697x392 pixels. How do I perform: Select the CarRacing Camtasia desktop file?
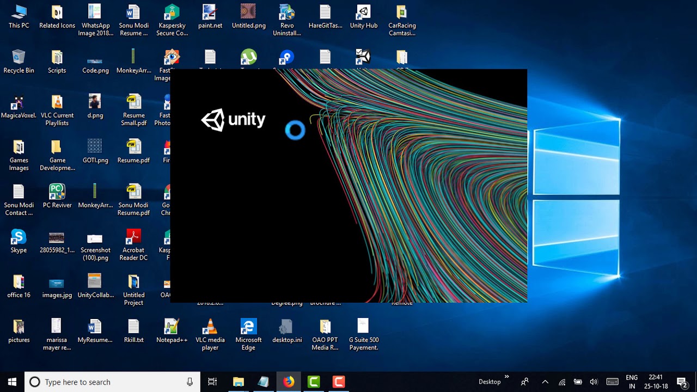402,21
